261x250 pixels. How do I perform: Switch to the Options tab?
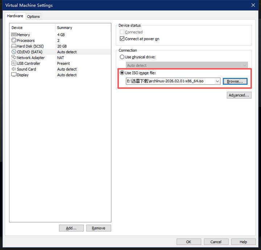tap(33, 16)
